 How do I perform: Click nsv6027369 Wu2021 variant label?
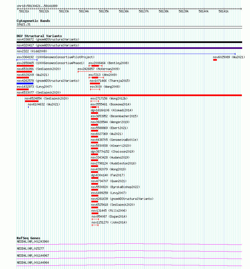[107, 134]
